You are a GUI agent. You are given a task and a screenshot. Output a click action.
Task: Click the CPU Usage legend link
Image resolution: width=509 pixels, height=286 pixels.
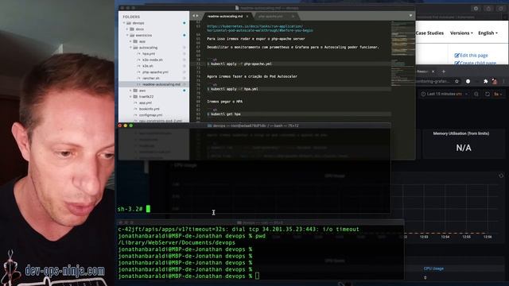pyautogui.click(x=433, y=269)
